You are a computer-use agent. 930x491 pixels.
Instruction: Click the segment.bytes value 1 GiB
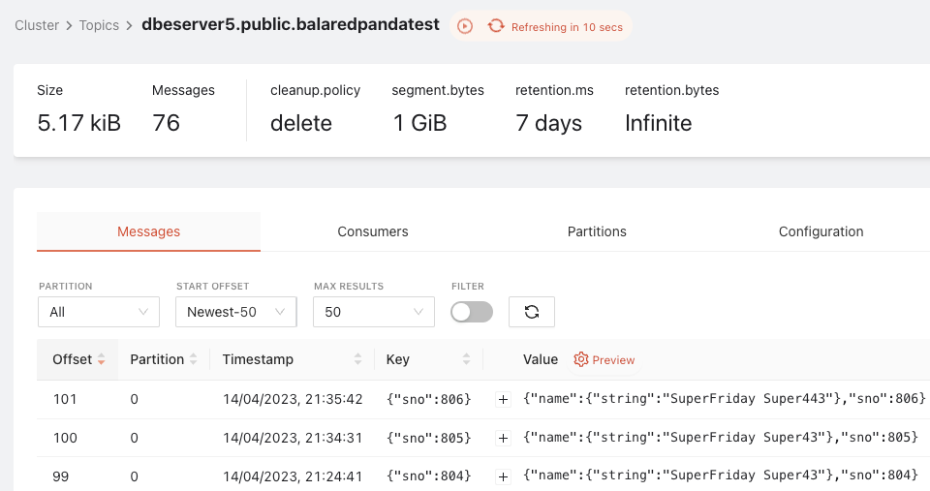419,123
